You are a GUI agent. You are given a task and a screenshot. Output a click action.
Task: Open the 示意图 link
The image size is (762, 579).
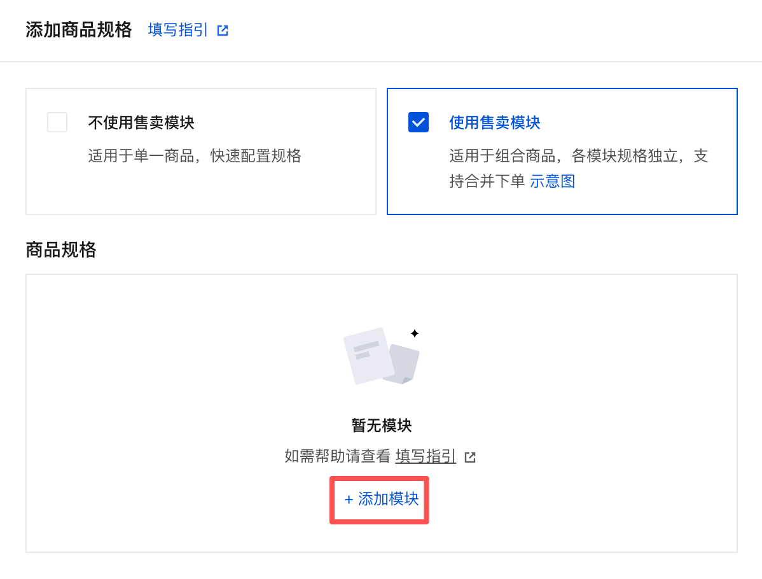click(x=553, y=181)
